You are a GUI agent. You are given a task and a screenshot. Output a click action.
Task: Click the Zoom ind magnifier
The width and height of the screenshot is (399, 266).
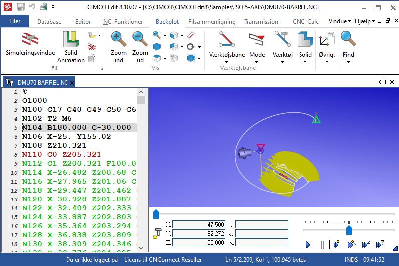(119, 47)
